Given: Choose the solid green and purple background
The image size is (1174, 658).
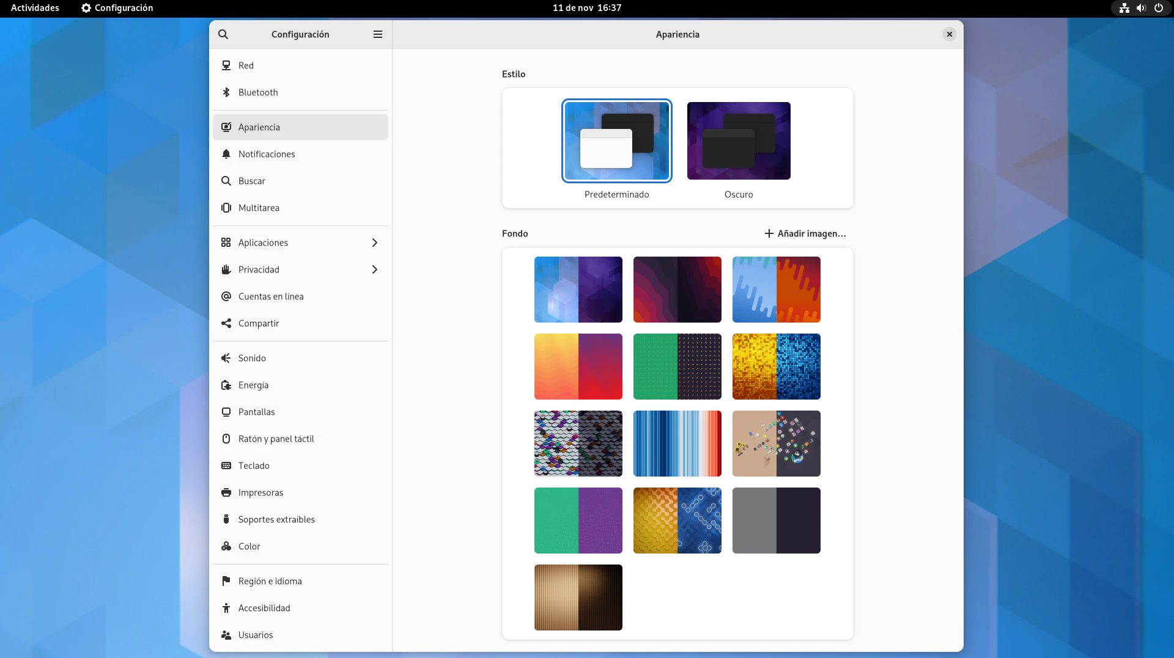Looking at the screenshot, I should tap(578, 521).
